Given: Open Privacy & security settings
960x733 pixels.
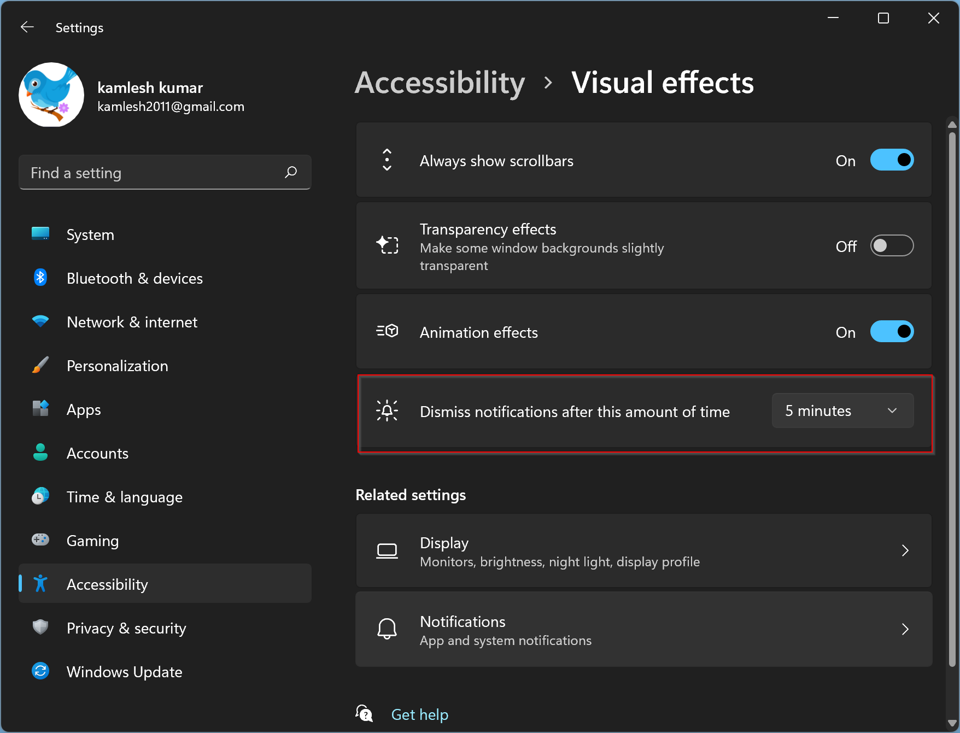Looking at the screenshot, I should [x=165, y=628].
